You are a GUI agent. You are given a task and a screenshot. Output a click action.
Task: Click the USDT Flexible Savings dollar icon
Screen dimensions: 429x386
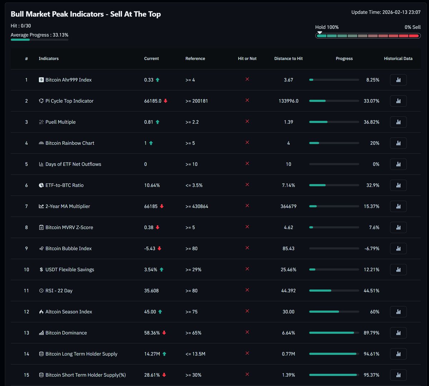[x=41, y=269]
